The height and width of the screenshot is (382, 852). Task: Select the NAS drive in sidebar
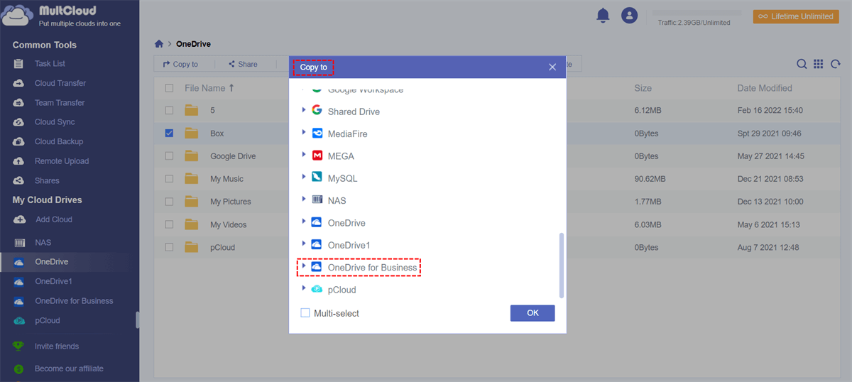43,242
